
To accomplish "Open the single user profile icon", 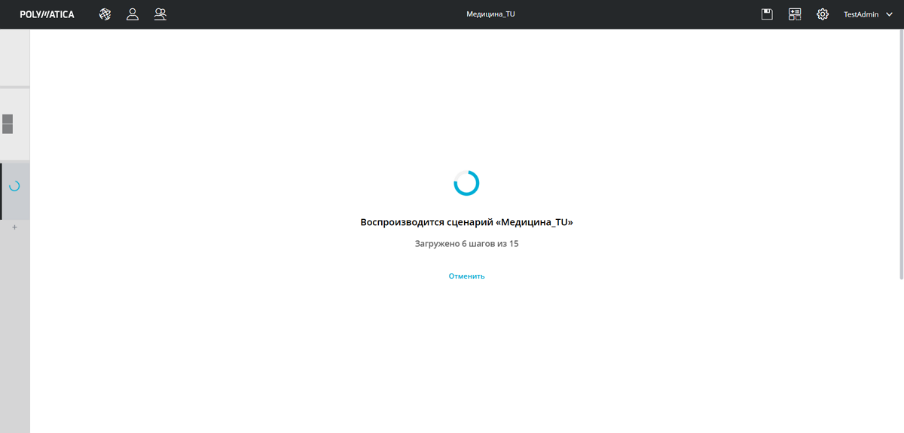I will pyautogui.click(x=133, y=14).
